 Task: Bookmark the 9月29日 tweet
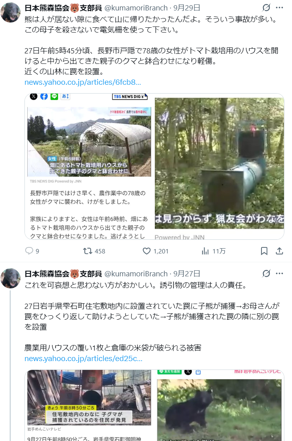[264, 251]
